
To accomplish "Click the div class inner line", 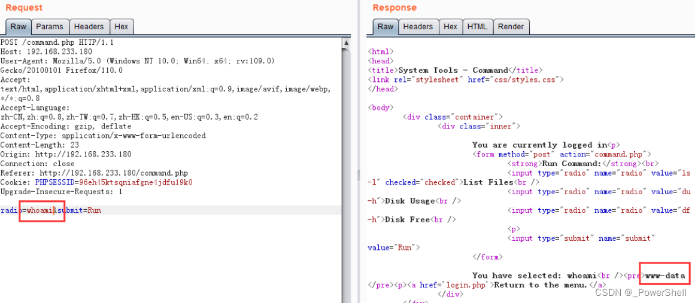I will (479, 127).
